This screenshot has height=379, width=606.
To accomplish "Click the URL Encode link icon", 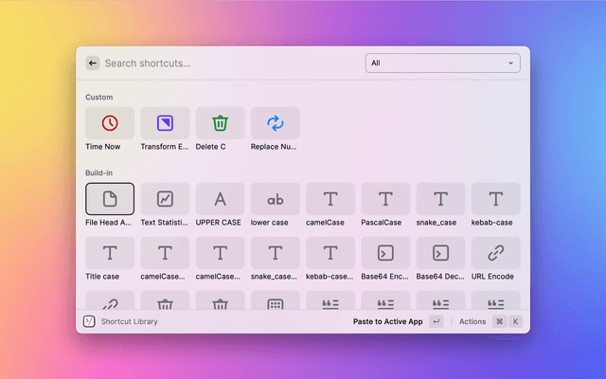I will (x=495, y=253).
